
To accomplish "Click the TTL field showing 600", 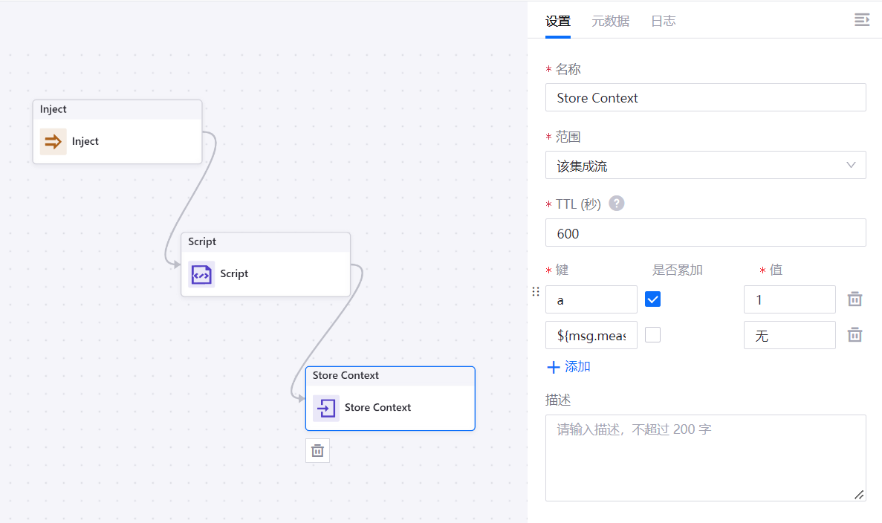I will click(x=705, y=233).
